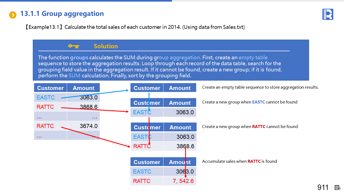Screen dimensions: 344x194
Task: Select the "13.1.1 Group aggregation" heading
Action: point(62,14)
